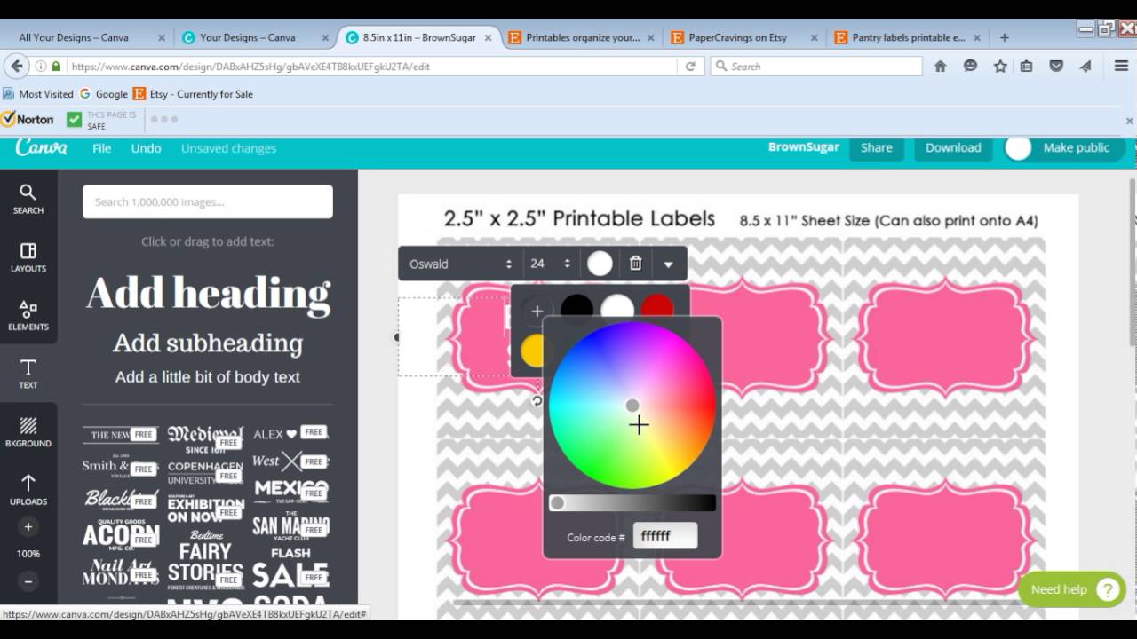Delete selected text with trash icon
This screenshot has width=1137, height=639.
click(635, 264)
